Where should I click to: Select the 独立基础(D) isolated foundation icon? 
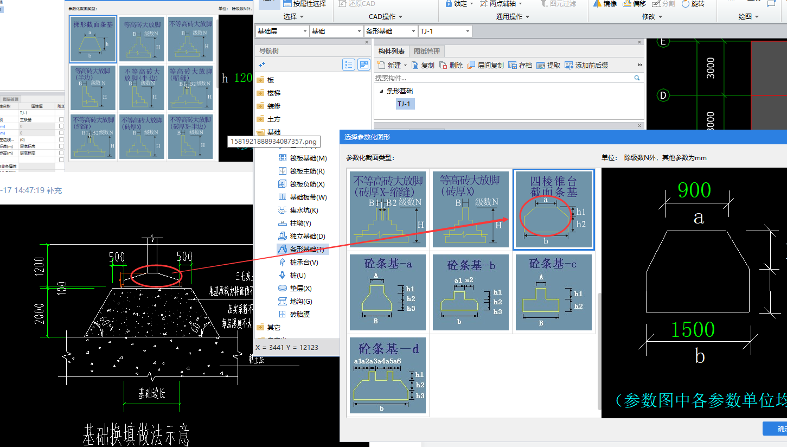click(282, 236)
